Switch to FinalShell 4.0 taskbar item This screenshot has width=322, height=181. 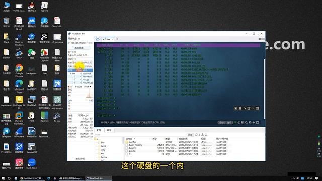tap(99, 178)
